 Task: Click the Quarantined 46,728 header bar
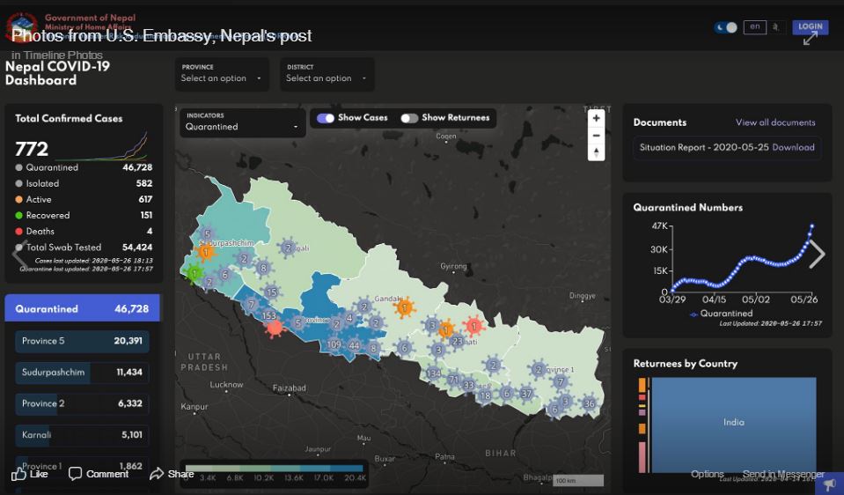82,308
